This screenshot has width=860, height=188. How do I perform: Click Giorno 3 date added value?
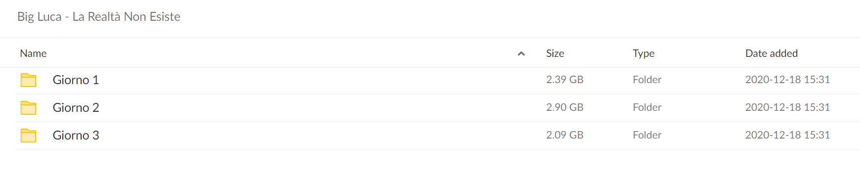787,135
